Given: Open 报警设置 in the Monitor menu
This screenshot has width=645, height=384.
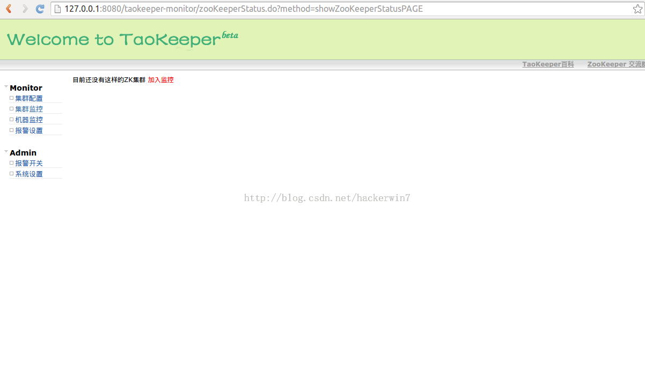Looking at the screenshot, I should (x=29, y=130).
